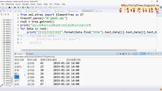Maximize the Package Explorer panel
This screenshot has width=162, height=91.
tap(11, 11)
